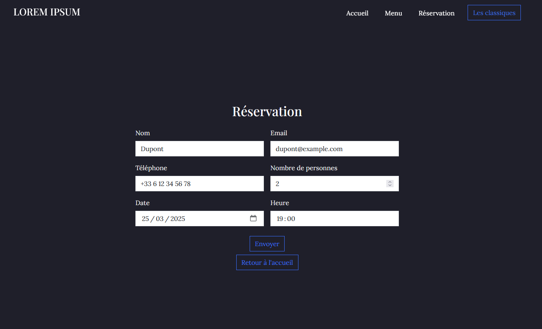
Task: Click the Réservation page heading
Action: point(267,111)
